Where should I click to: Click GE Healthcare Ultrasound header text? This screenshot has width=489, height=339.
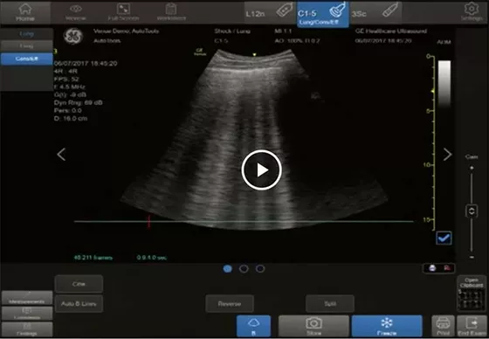tap(391, 31)
